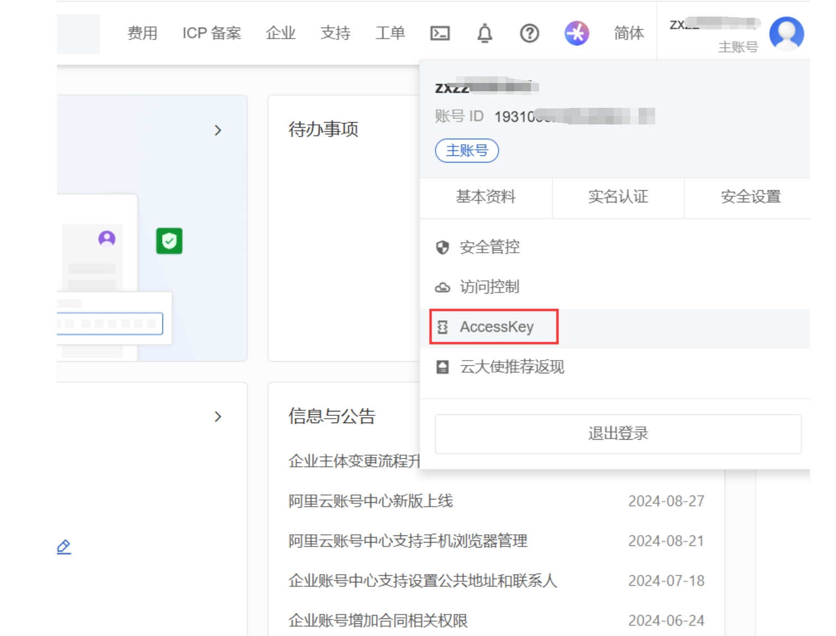The image size is (836, 636).
Task: Open the 工单 menu
Action: (x=390, y=33)
